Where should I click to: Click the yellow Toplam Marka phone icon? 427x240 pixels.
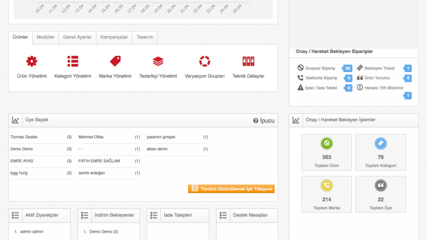coord(326,186)
